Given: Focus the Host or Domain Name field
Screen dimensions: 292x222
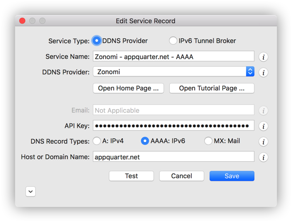Looking at the screenshot, I should pos(174,157).
